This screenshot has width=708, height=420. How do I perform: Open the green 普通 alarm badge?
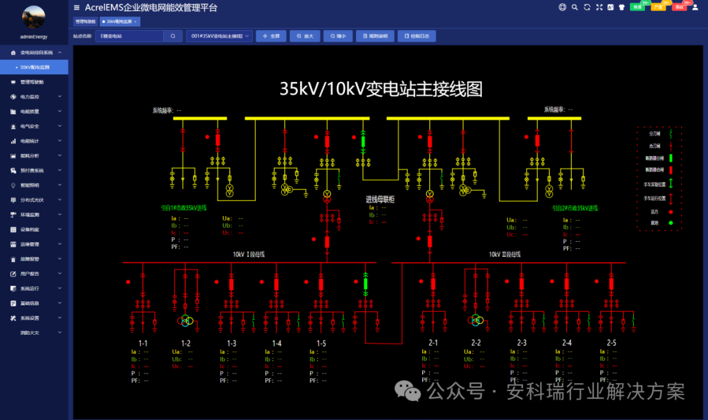click(638, 7)
